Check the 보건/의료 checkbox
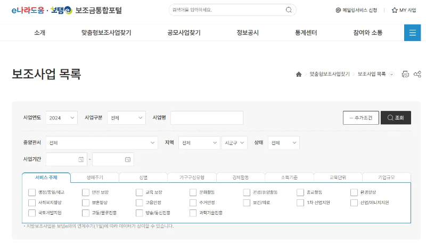 [247, 203]
